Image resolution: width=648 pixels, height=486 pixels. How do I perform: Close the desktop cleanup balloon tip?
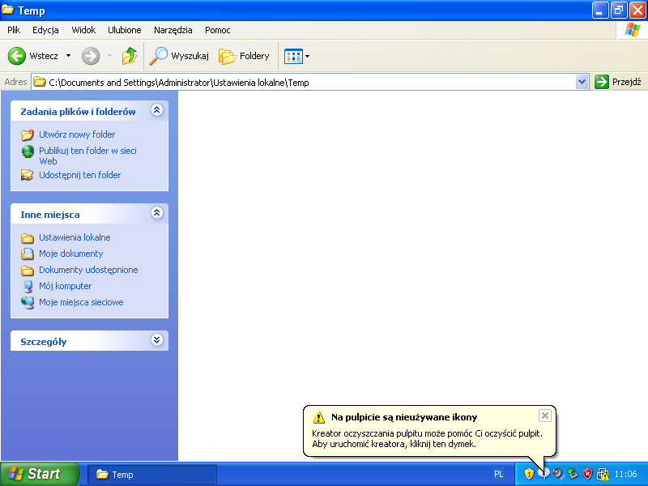[x=545, y=416]
